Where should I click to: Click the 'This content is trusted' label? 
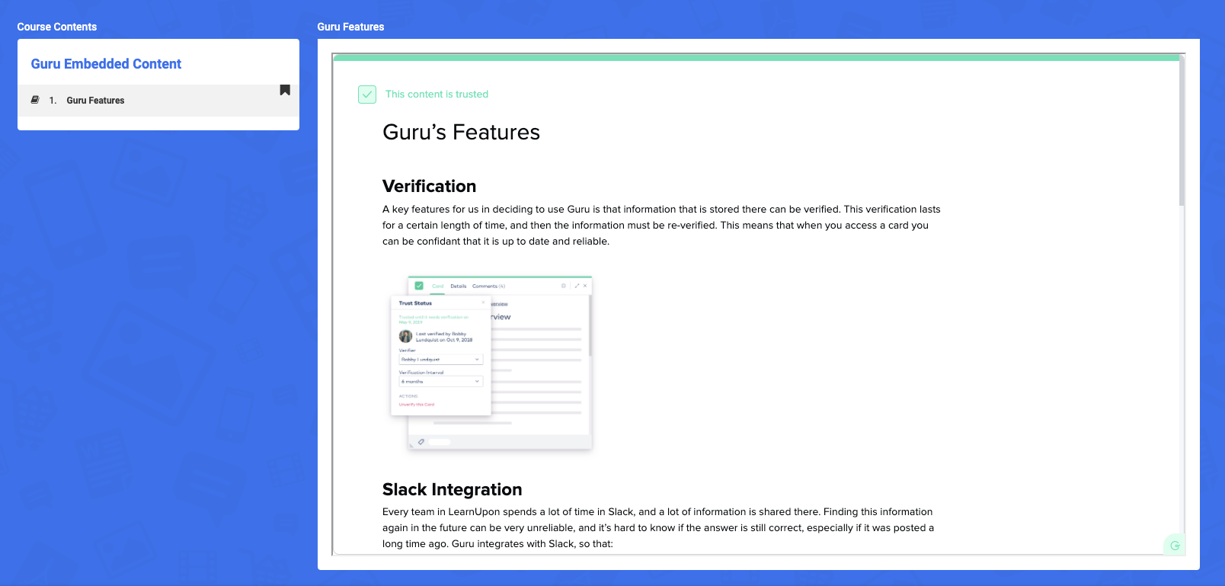(437, 94)
